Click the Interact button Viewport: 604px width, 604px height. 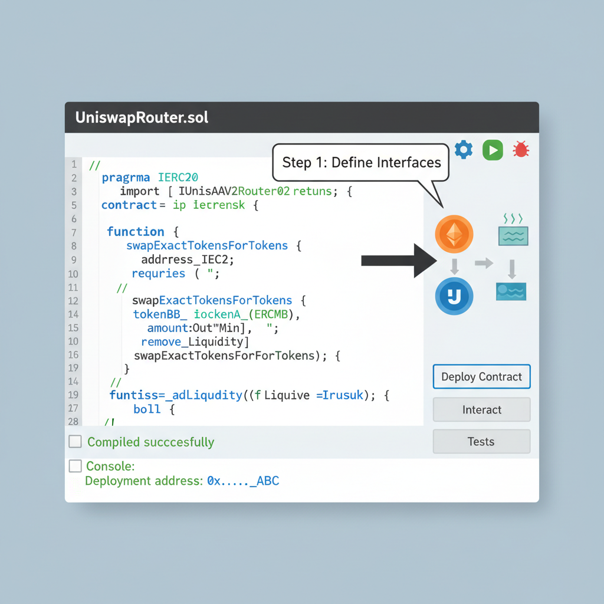click(481, 409)
